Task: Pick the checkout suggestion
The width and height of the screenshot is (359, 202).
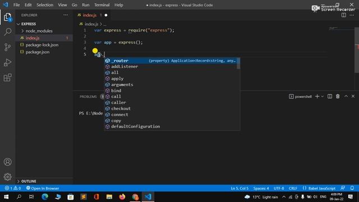Action: pos(171,108)
